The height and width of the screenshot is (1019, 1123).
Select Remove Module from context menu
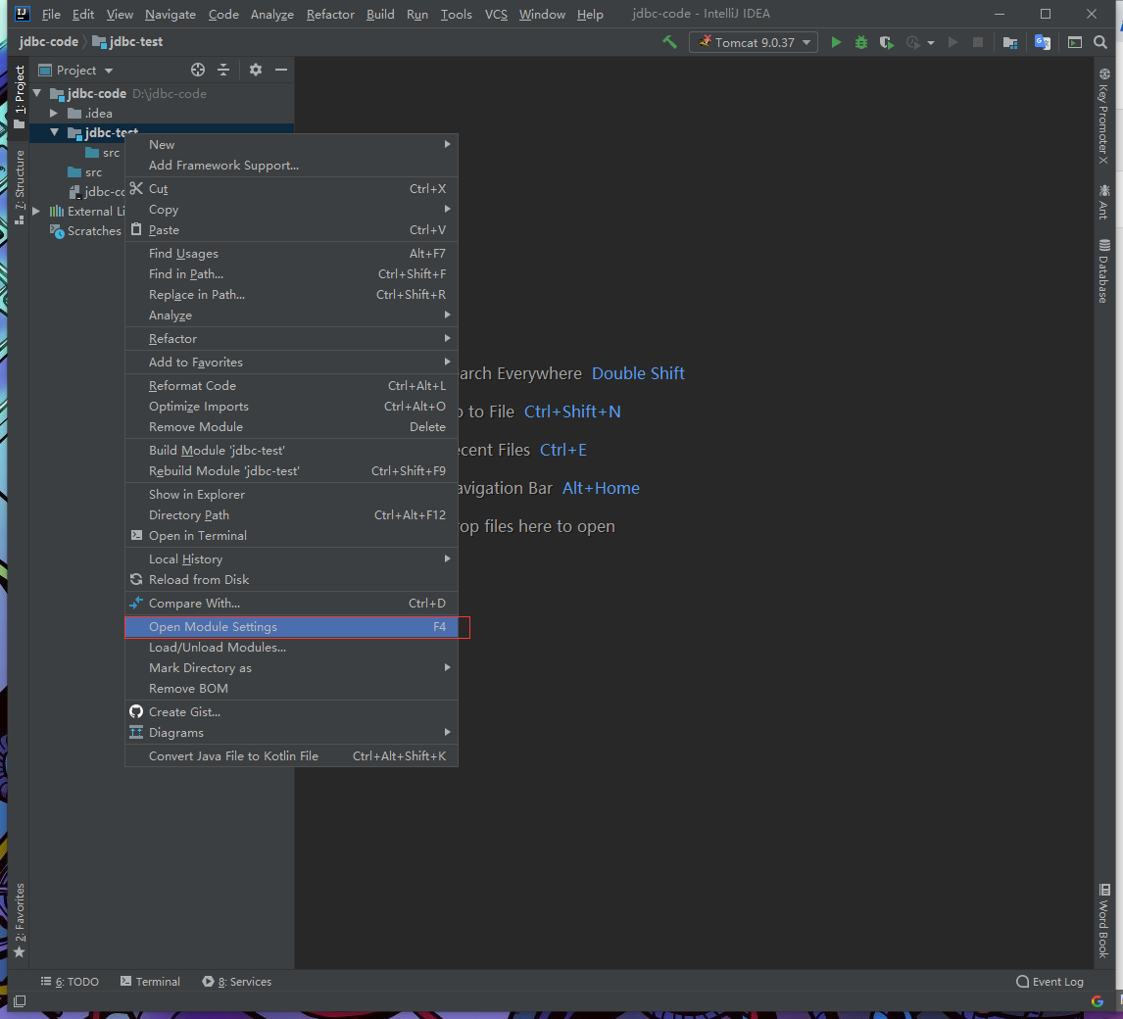coord(291,426)
